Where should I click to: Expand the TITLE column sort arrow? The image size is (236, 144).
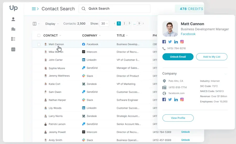(127, 35)
